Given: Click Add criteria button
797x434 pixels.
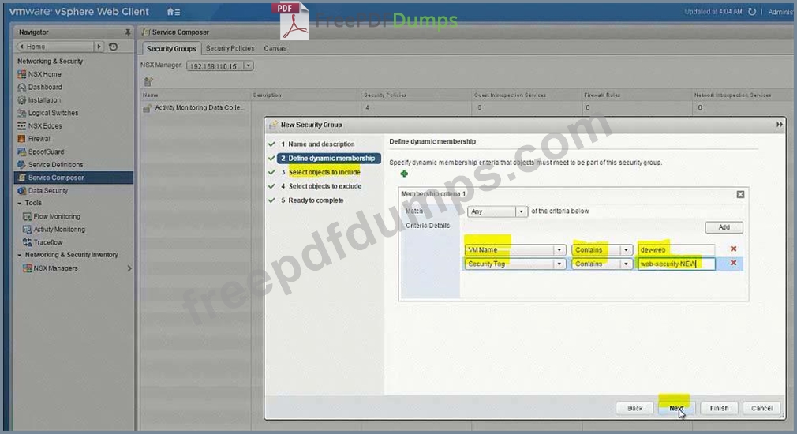Looking at the screenshot, I should pos(724,227).
